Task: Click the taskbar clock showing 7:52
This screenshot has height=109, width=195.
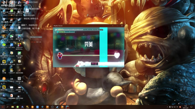Action: point(186,107)
